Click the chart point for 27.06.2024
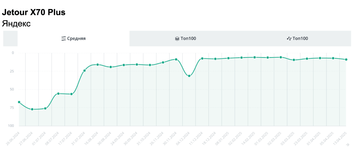This screenshot has height=157, width=352. tap(32, 109)
